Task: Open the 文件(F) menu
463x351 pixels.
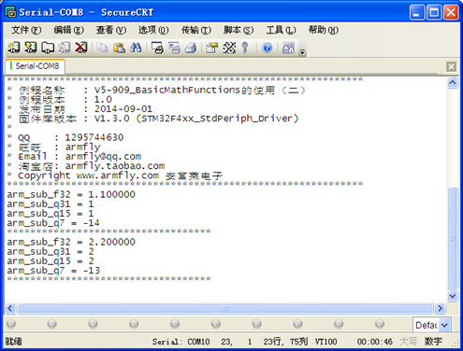Action: tap(26, 30)
